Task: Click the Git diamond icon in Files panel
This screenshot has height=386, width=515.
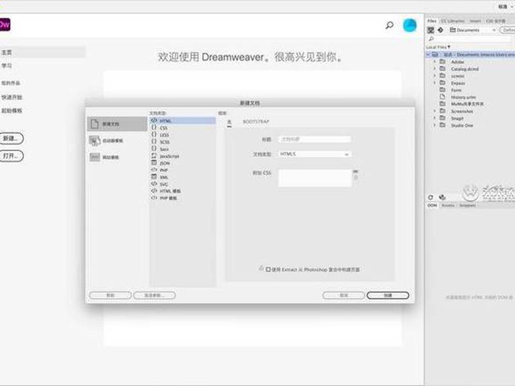Action: [440, 30]
